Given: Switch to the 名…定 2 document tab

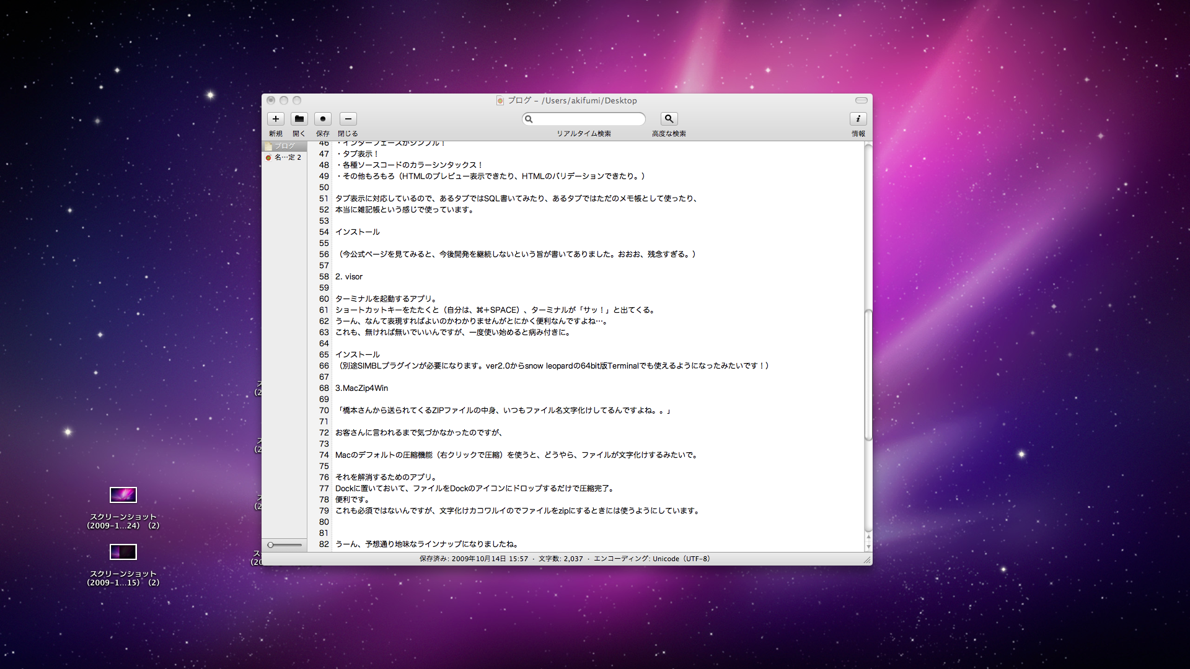Looking at the screenshot, I should (x=287, y=157).
